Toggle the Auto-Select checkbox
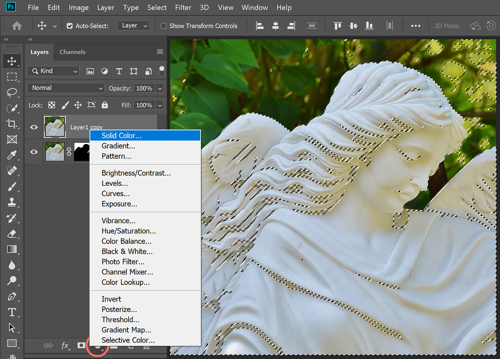The image size is (500, 359). (70, 26)
